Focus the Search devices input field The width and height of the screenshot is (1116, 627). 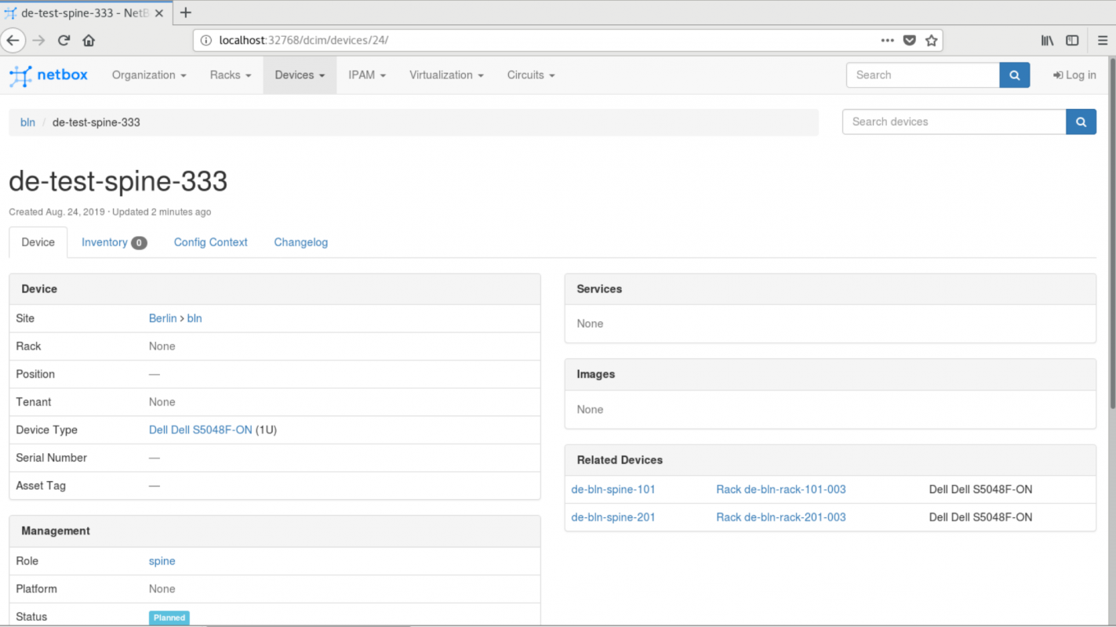click(x=954, y=121)
